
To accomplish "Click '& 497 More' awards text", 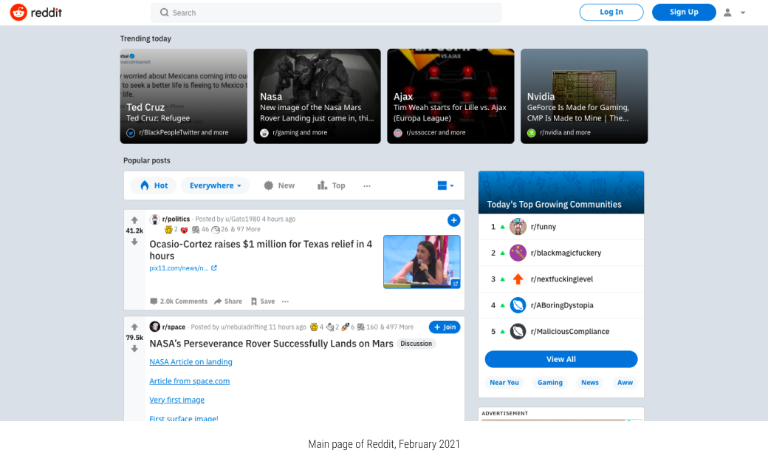I will coord(397,327).
